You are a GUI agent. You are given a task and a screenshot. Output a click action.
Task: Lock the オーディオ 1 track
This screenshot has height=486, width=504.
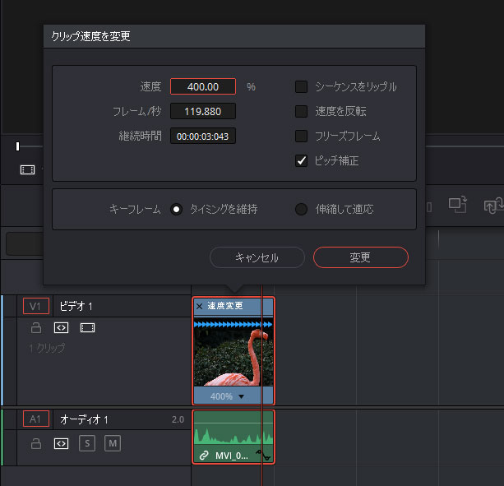click(x=35, y=443)
